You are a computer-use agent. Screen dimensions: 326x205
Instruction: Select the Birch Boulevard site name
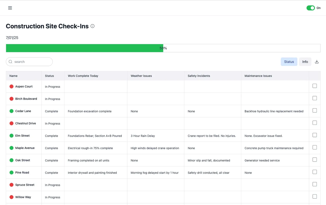[x=26, y=99]
